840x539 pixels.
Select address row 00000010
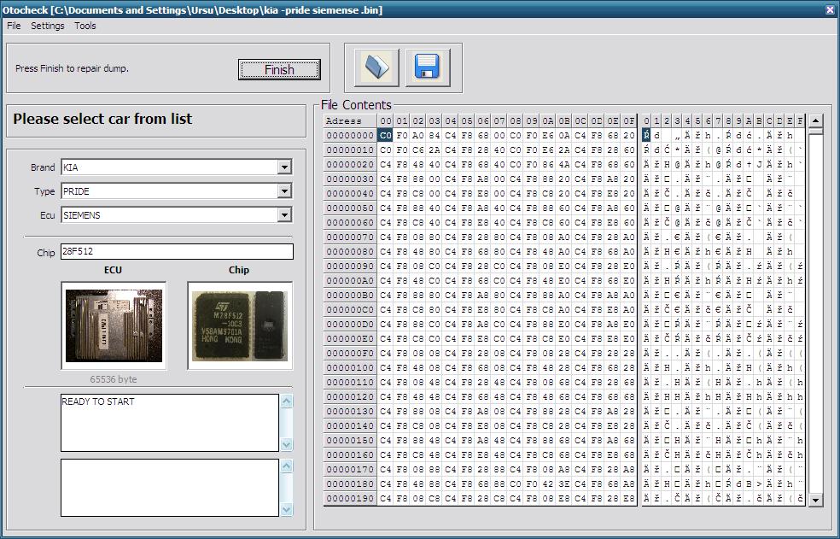350,150
